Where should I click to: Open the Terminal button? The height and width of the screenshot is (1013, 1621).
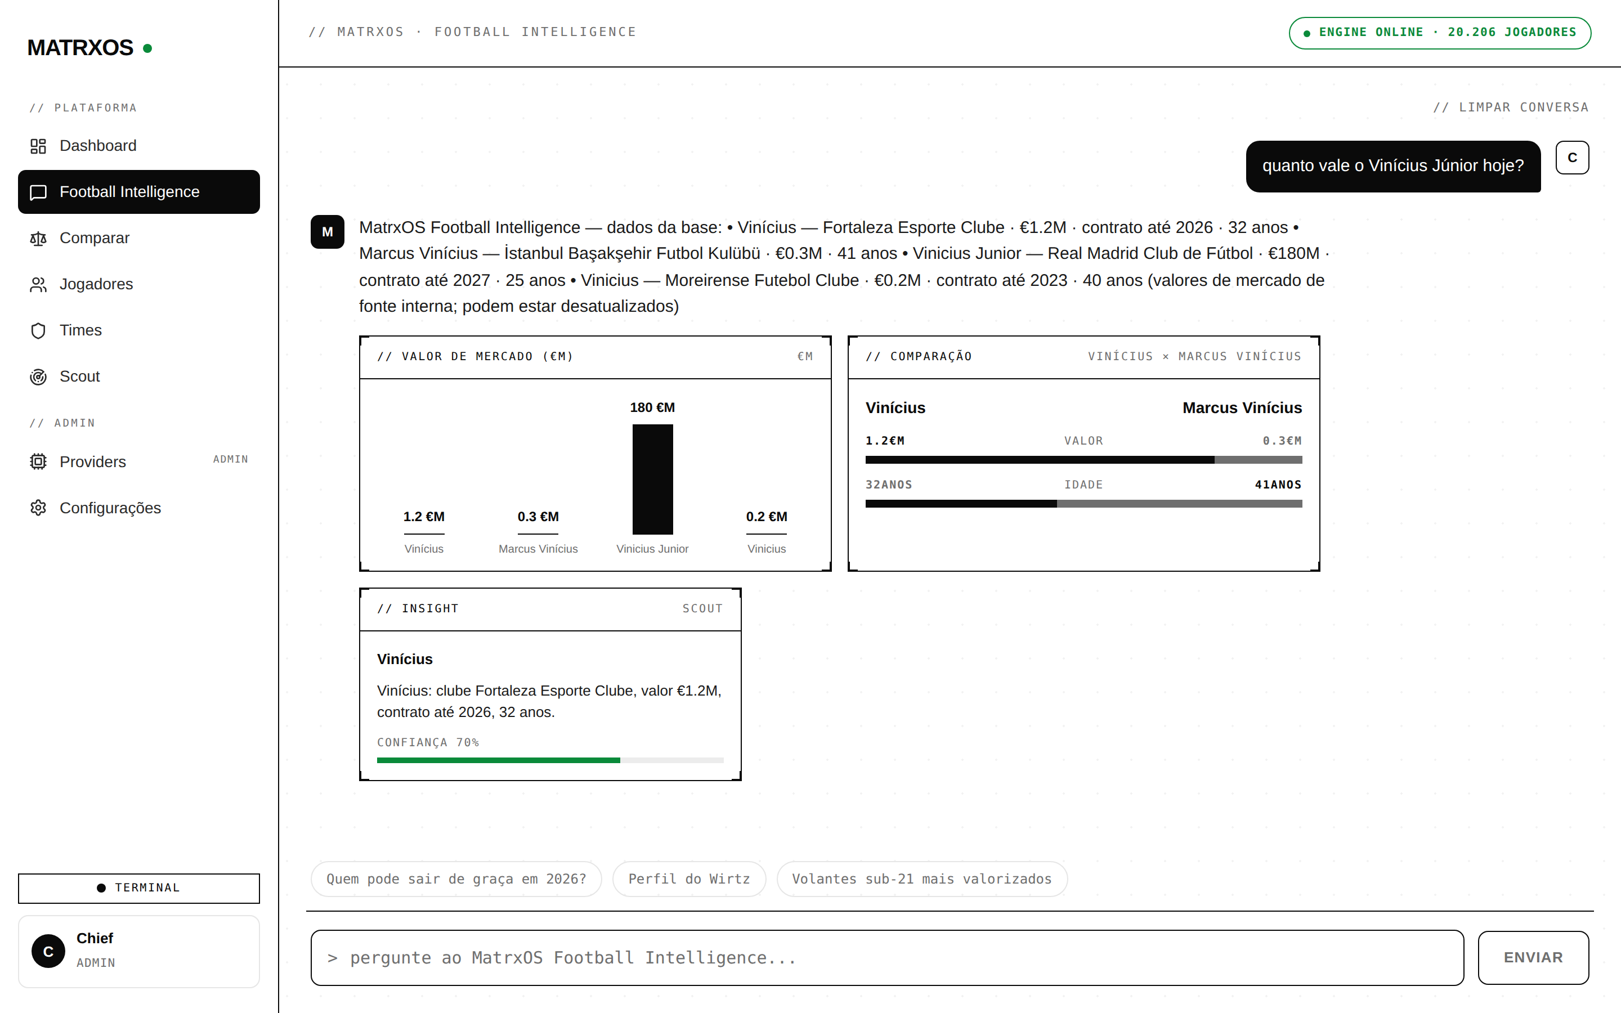point(138,889)
